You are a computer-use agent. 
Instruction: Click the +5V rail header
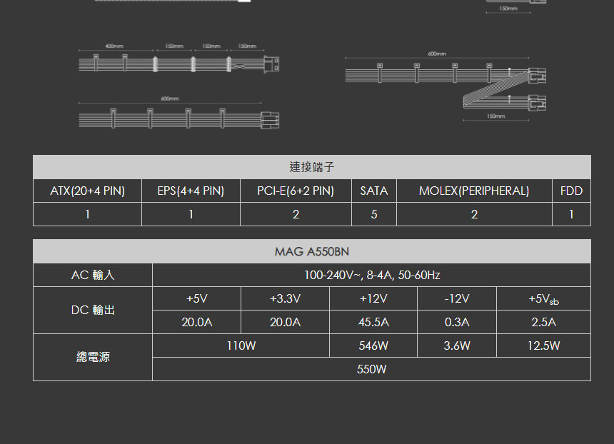[x=196, y=298]
